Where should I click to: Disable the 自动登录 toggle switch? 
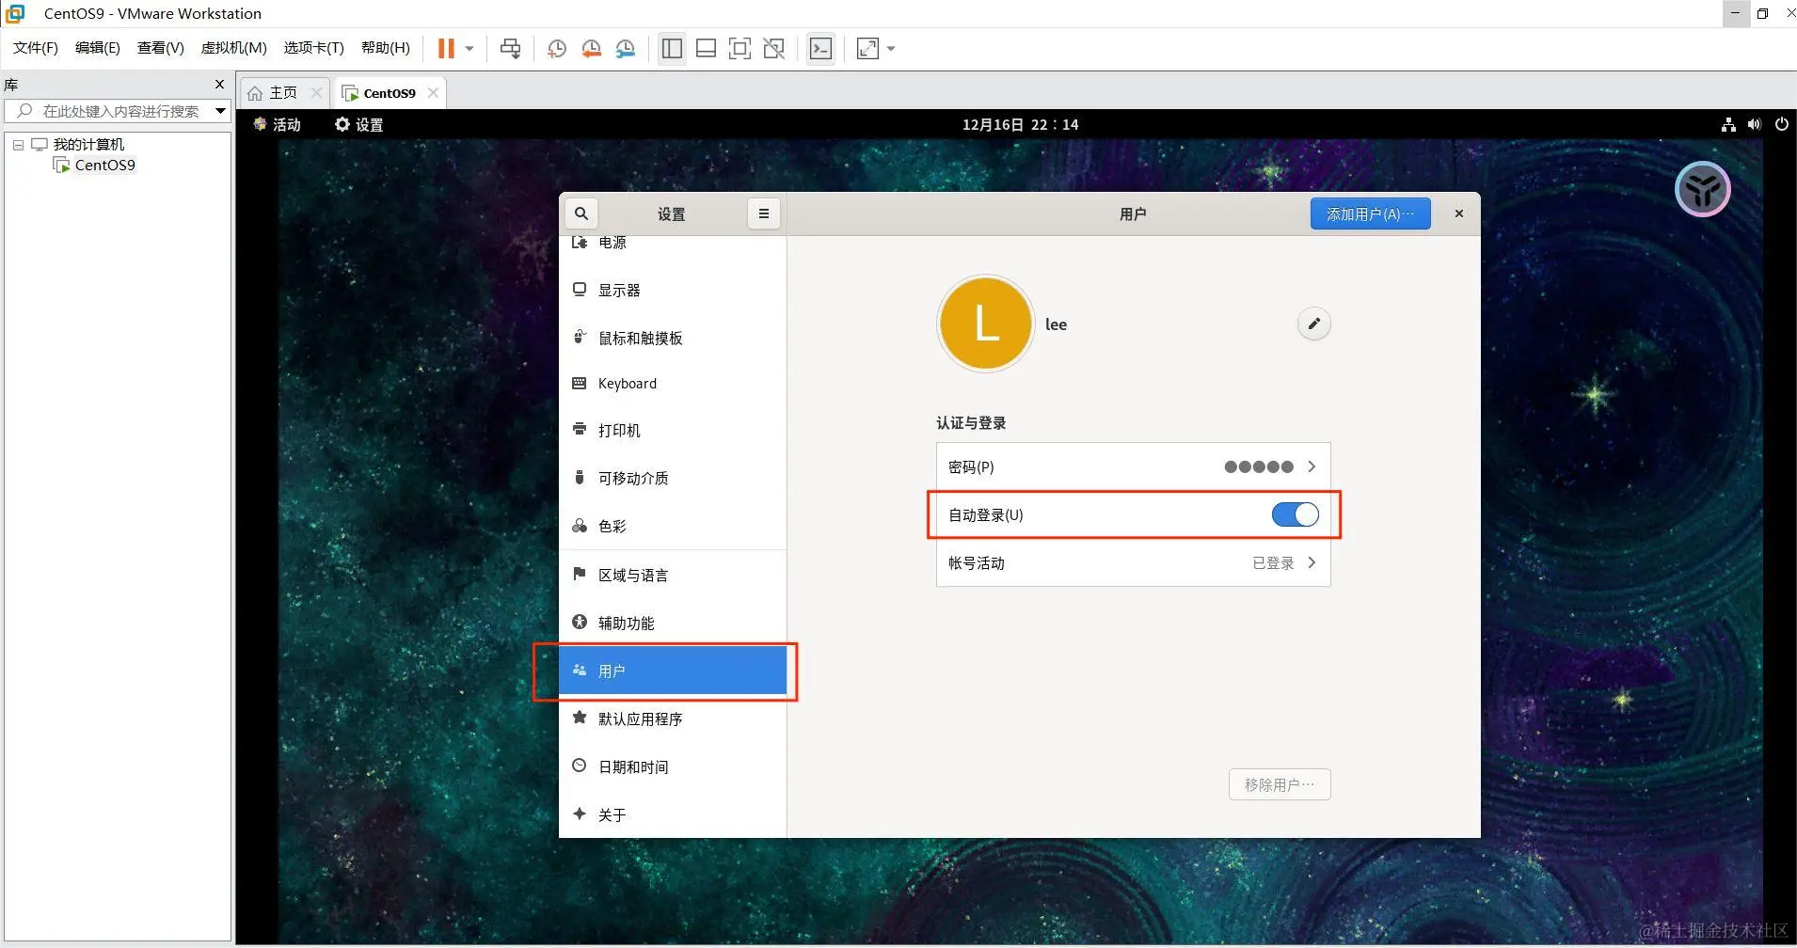point(1296,514)
